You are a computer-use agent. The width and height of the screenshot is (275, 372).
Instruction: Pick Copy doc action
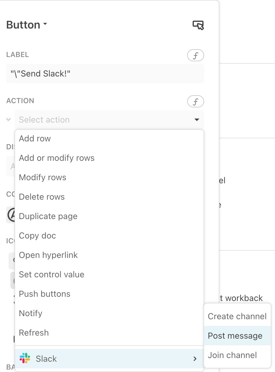point(109,236)
